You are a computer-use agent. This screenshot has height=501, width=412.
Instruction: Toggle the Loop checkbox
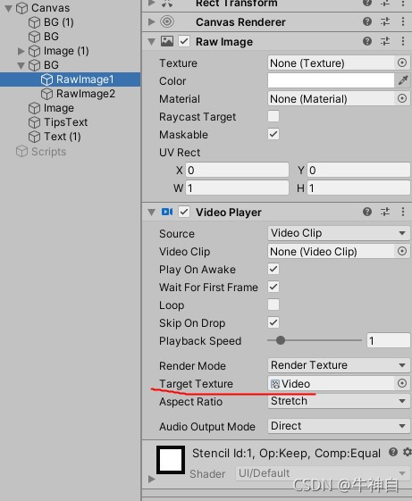[x=273, y=305]
